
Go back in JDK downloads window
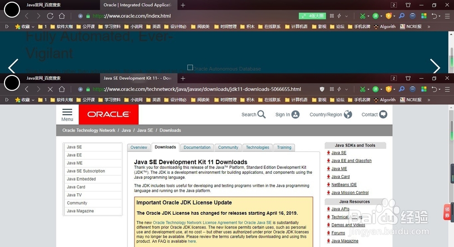point(27,89)
